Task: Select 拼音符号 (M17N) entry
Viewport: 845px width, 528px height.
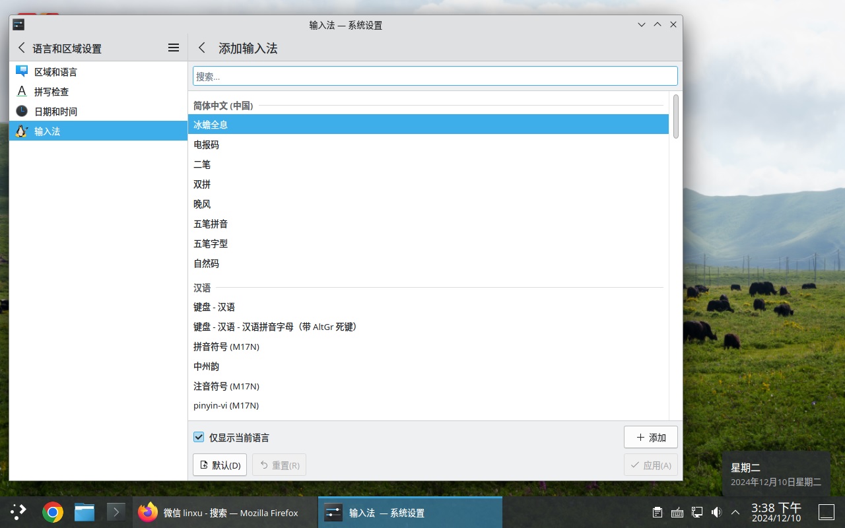Action: click(x=428, y=346)
